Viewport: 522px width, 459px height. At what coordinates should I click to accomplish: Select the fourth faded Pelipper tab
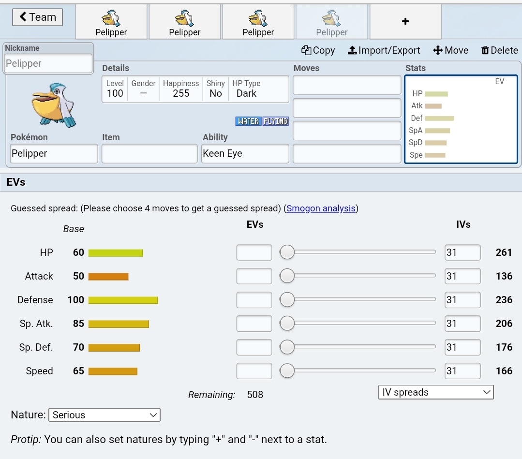pos(332,22)
